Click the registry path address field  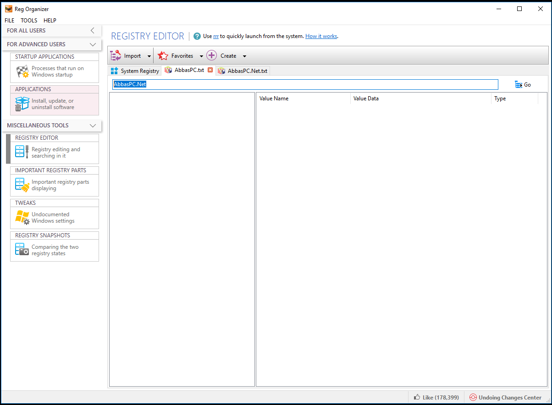coord(305,84)
